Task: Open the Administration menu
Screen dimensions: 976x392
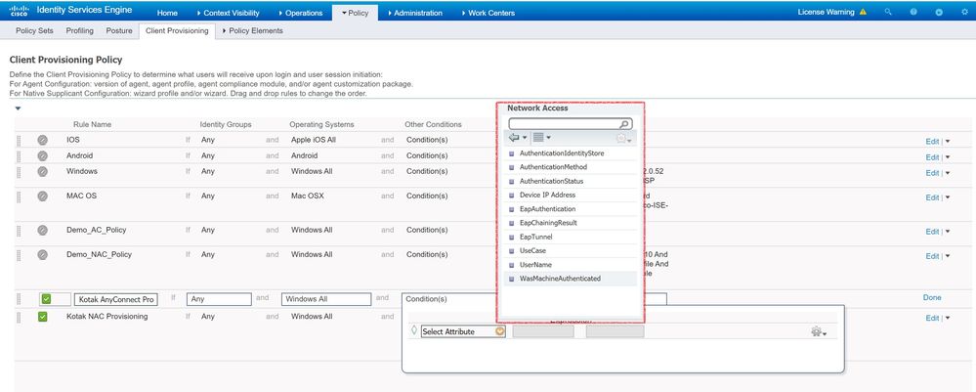Action: point(414,13)
